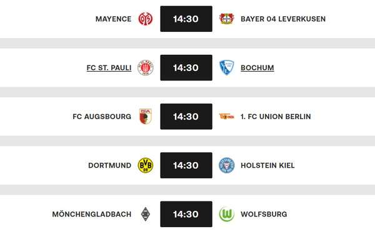The height and width of the screenshot is (232, 375).
Task: Open the FC ST. PAULI team link
Action: pyautogui.click(x=109, y=68)
